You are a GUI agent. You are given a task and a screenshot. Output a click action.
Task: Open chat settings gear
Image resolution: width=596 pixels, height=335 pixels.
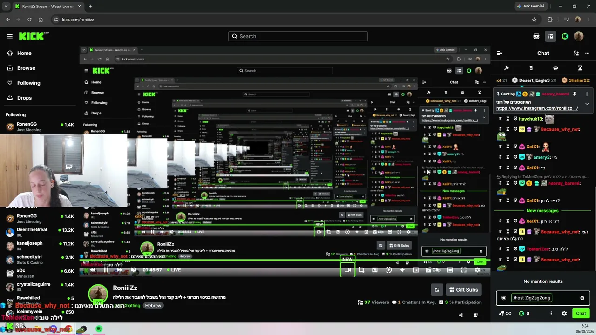point(564,313)
